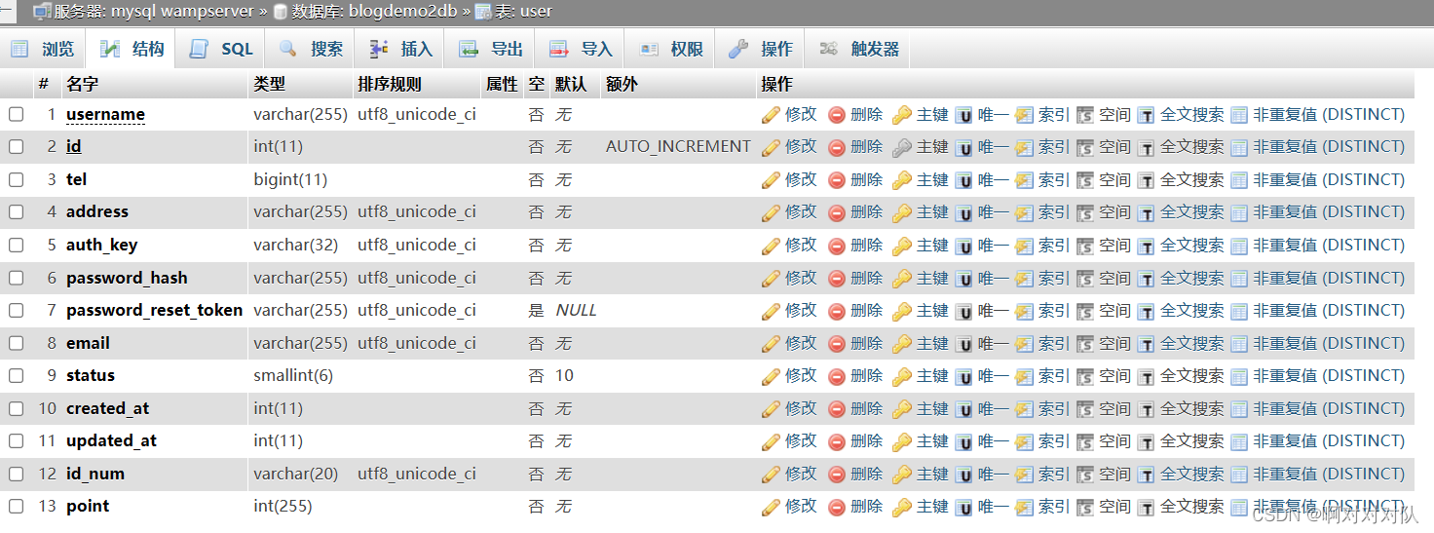Tick the password_reset_token row checkbox
The image size is (1434, 533).
17,310
